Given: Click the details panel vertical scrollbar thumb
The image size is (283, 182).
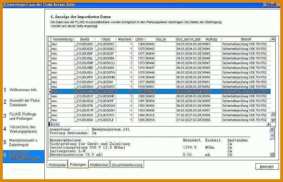Looking at the screenshot, I should click(272, 136).
